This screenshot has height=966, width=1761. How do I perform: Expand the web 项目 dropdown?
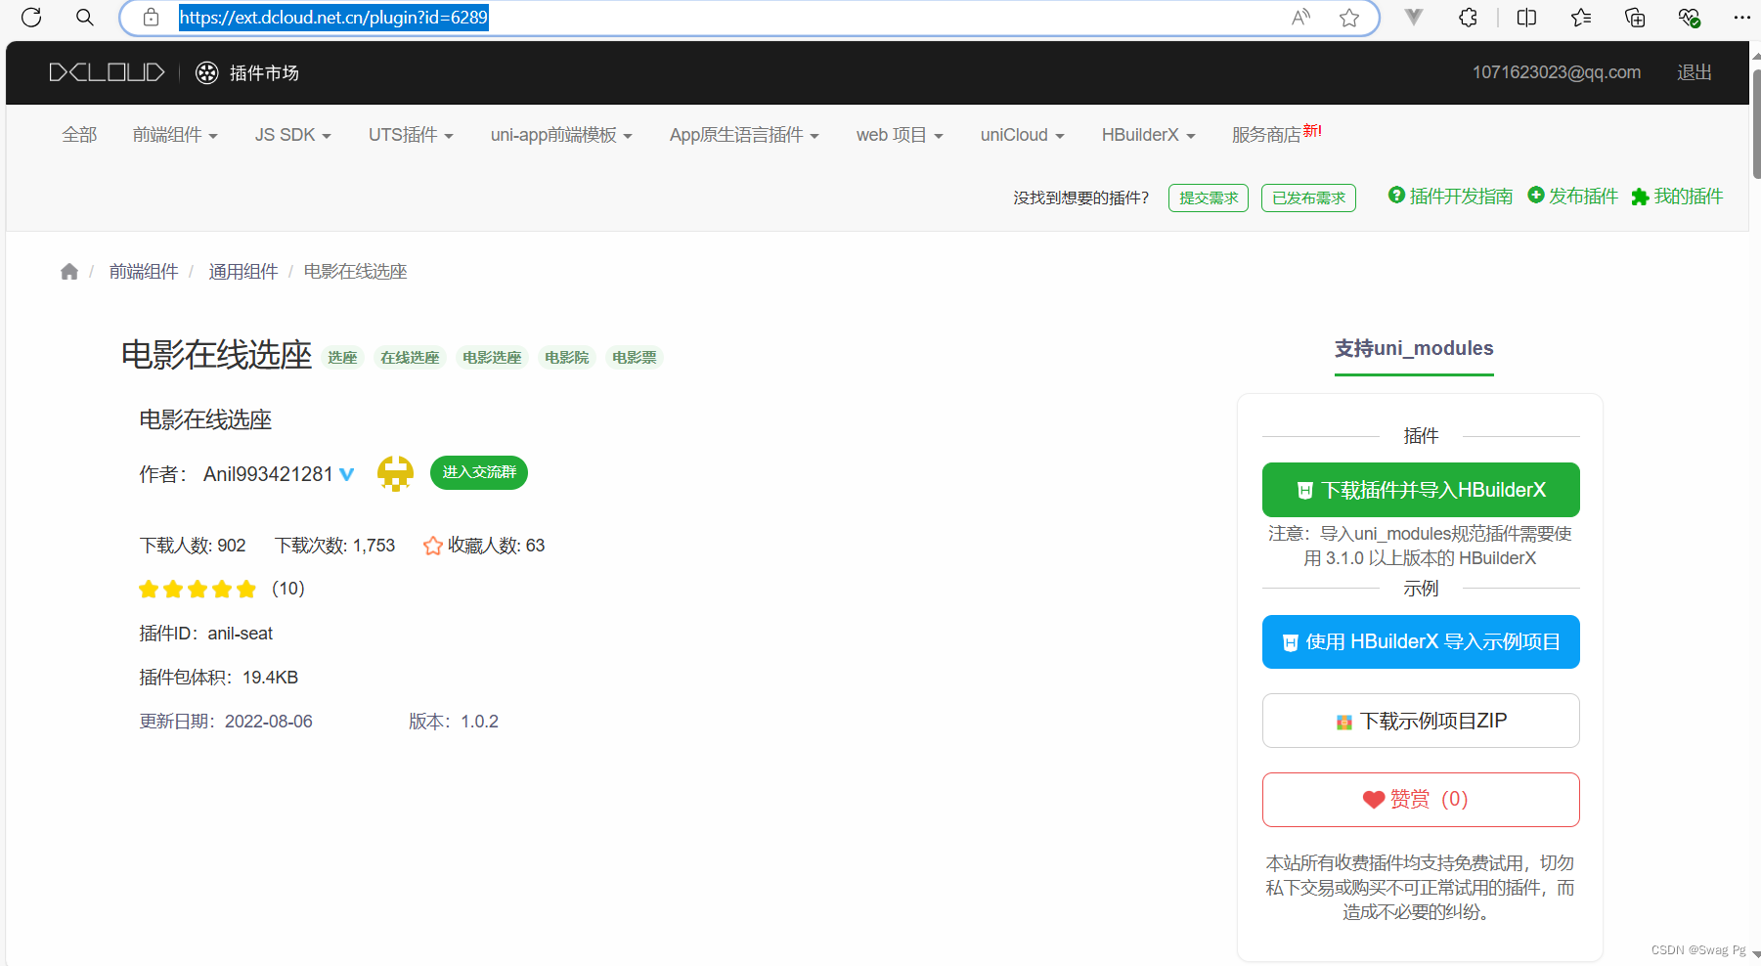[x=900, y=135]
